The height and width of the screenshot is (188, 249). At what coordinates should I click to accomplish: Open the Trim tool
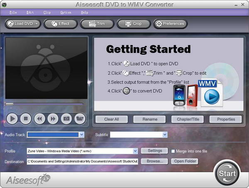(97, 24)
